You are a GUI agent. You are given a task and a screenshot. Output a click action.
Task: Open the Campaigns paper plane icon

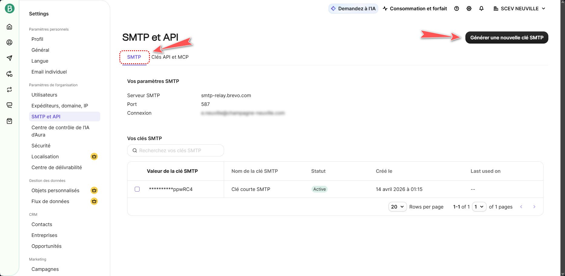pyautogui.click(x=9, y=58)
